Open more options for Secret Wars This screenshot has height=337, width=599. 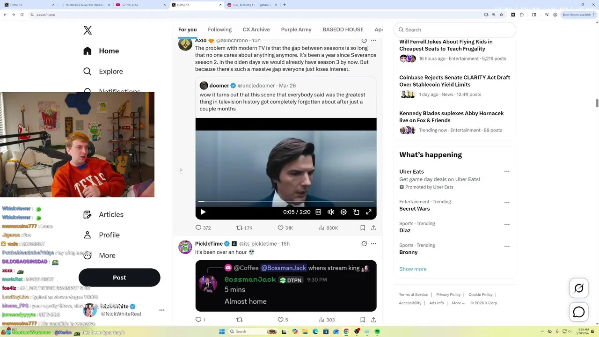(x=507, y=203)
